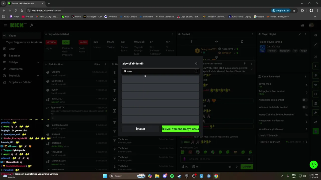The width and height of the screenshot is (321, 180).
Task: Click Turkish tag in Yayın bilgisi
Action: (x=272, y=50)
